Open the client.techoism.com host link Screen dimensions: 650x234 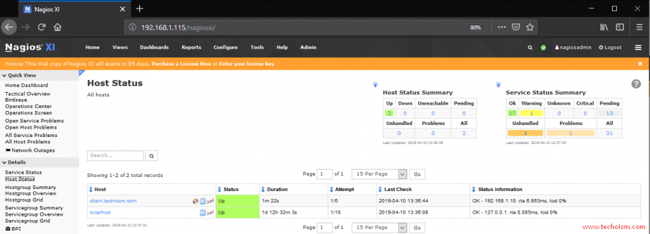click(x=113, y=201)
